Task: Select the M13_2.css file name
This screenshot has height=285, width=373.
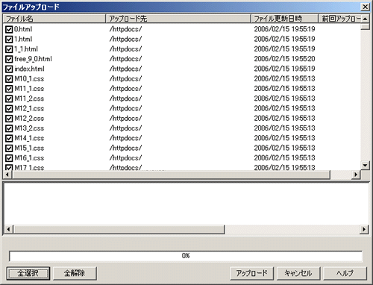Action: pyautogui.click(x=29, y=128)
